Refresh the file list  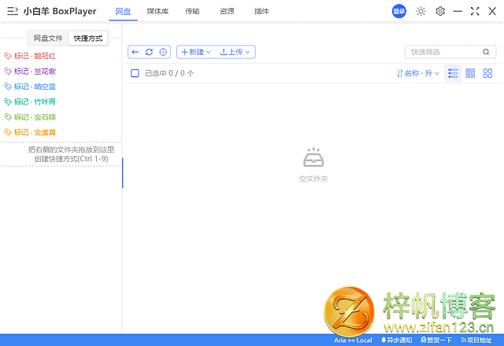149,52
